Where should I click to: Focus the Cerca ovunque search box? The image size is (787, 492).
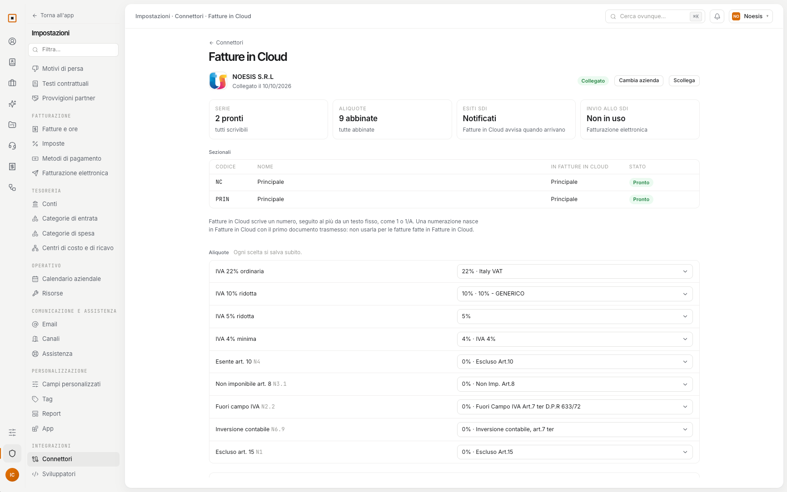click(655, 16)
